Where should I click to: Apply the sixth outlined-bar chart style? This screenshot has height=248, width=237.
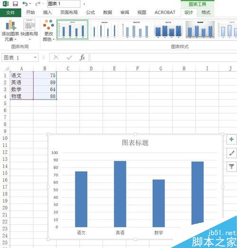click(x=227, y=30)
